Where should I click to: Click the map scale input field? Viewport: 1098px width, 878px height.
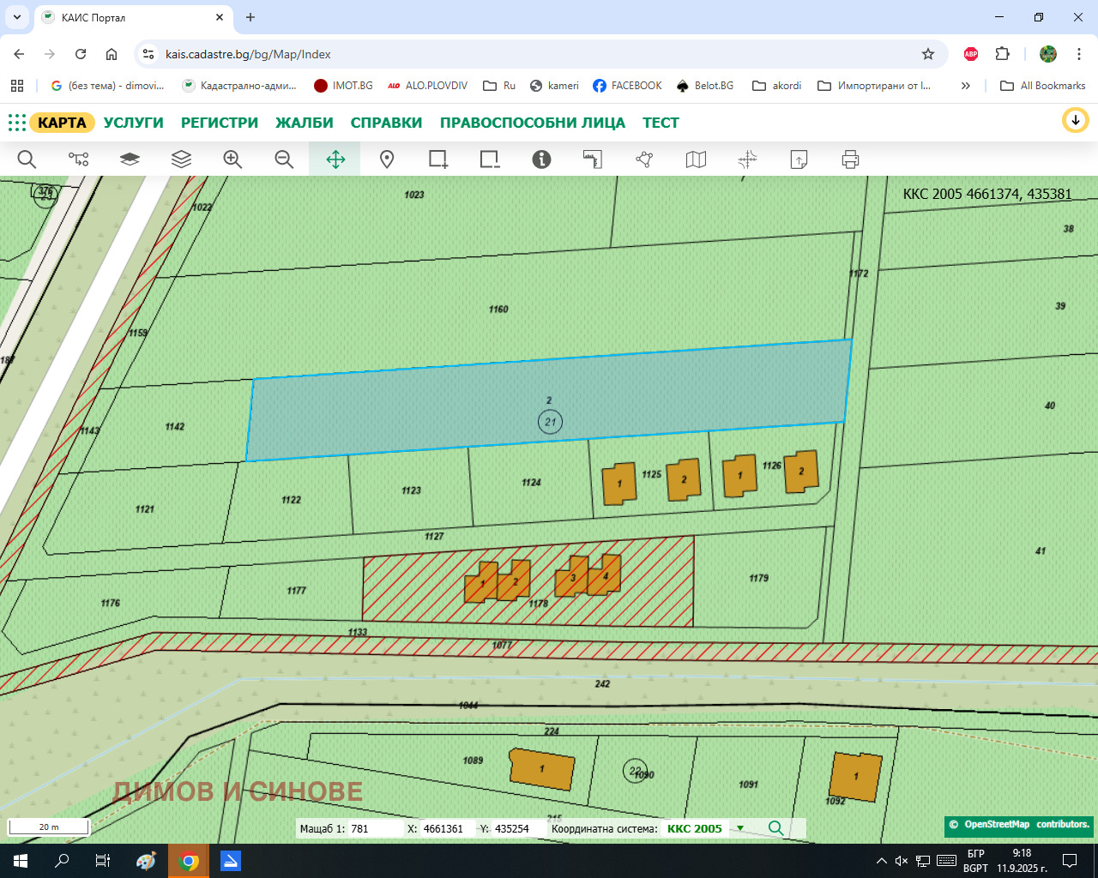[x=375, y=829]
